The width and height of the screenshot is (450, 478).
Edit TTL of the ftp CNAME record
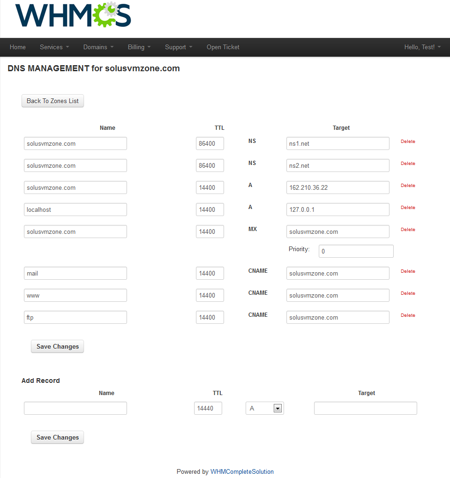pos(210,317)
